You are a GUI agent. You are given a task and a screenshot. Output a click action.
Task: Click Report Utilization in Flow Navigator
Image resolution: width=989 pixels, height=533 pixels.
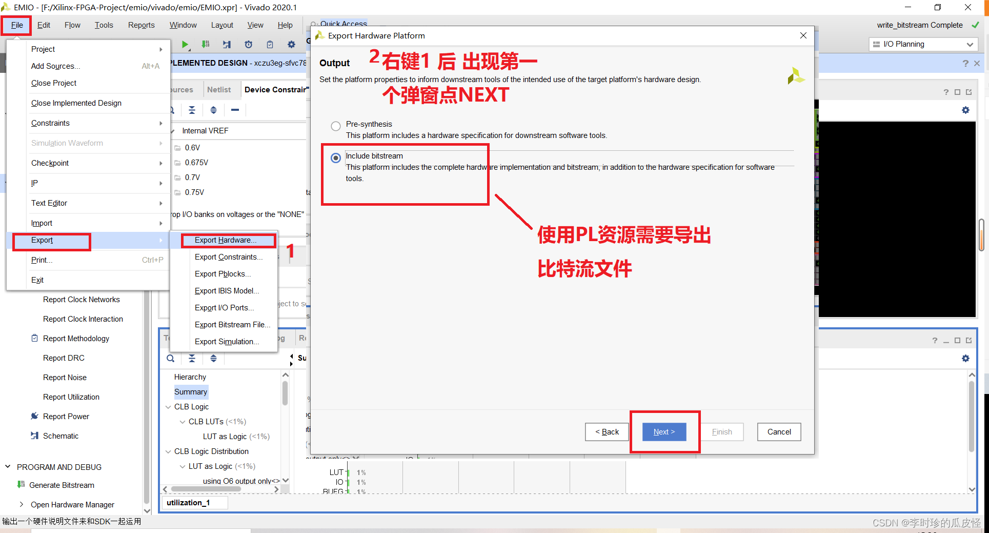[x=71, y=397]
